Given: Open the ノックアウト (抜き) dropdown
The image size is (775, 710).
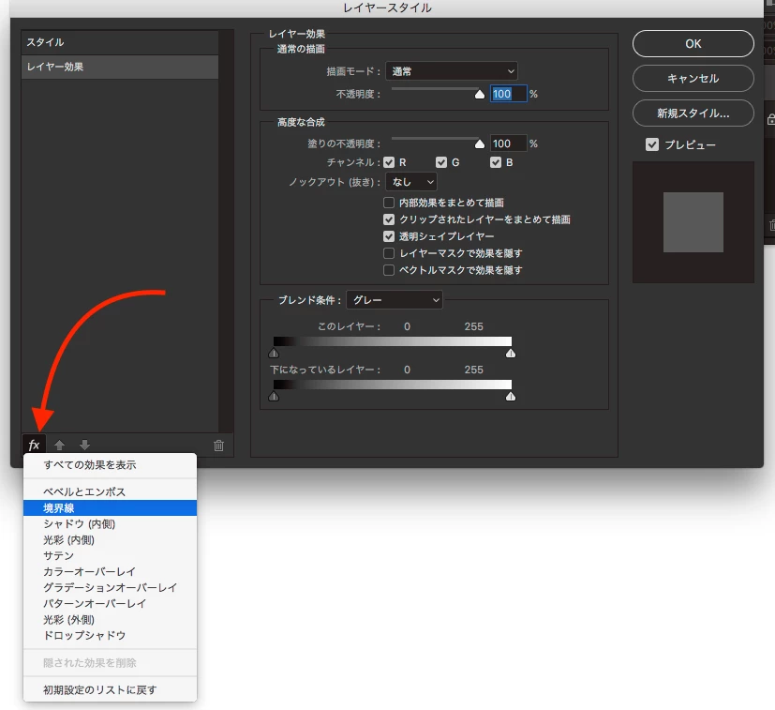Looking at the screenshot, I should [411, 182].
